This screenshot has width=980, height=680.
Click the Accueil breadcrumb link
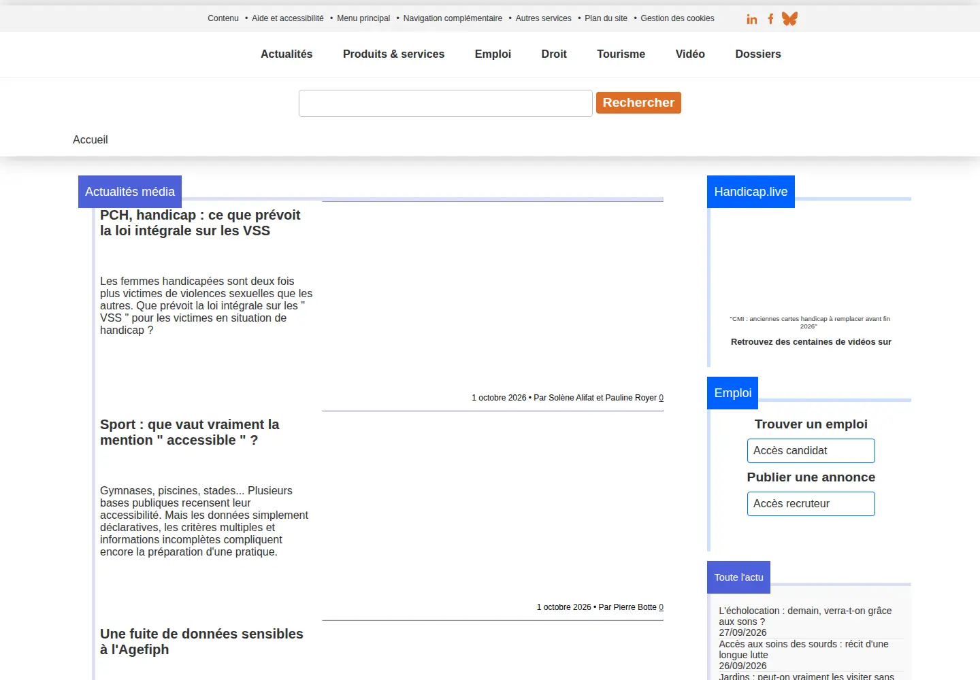click(x=91, y=139)
